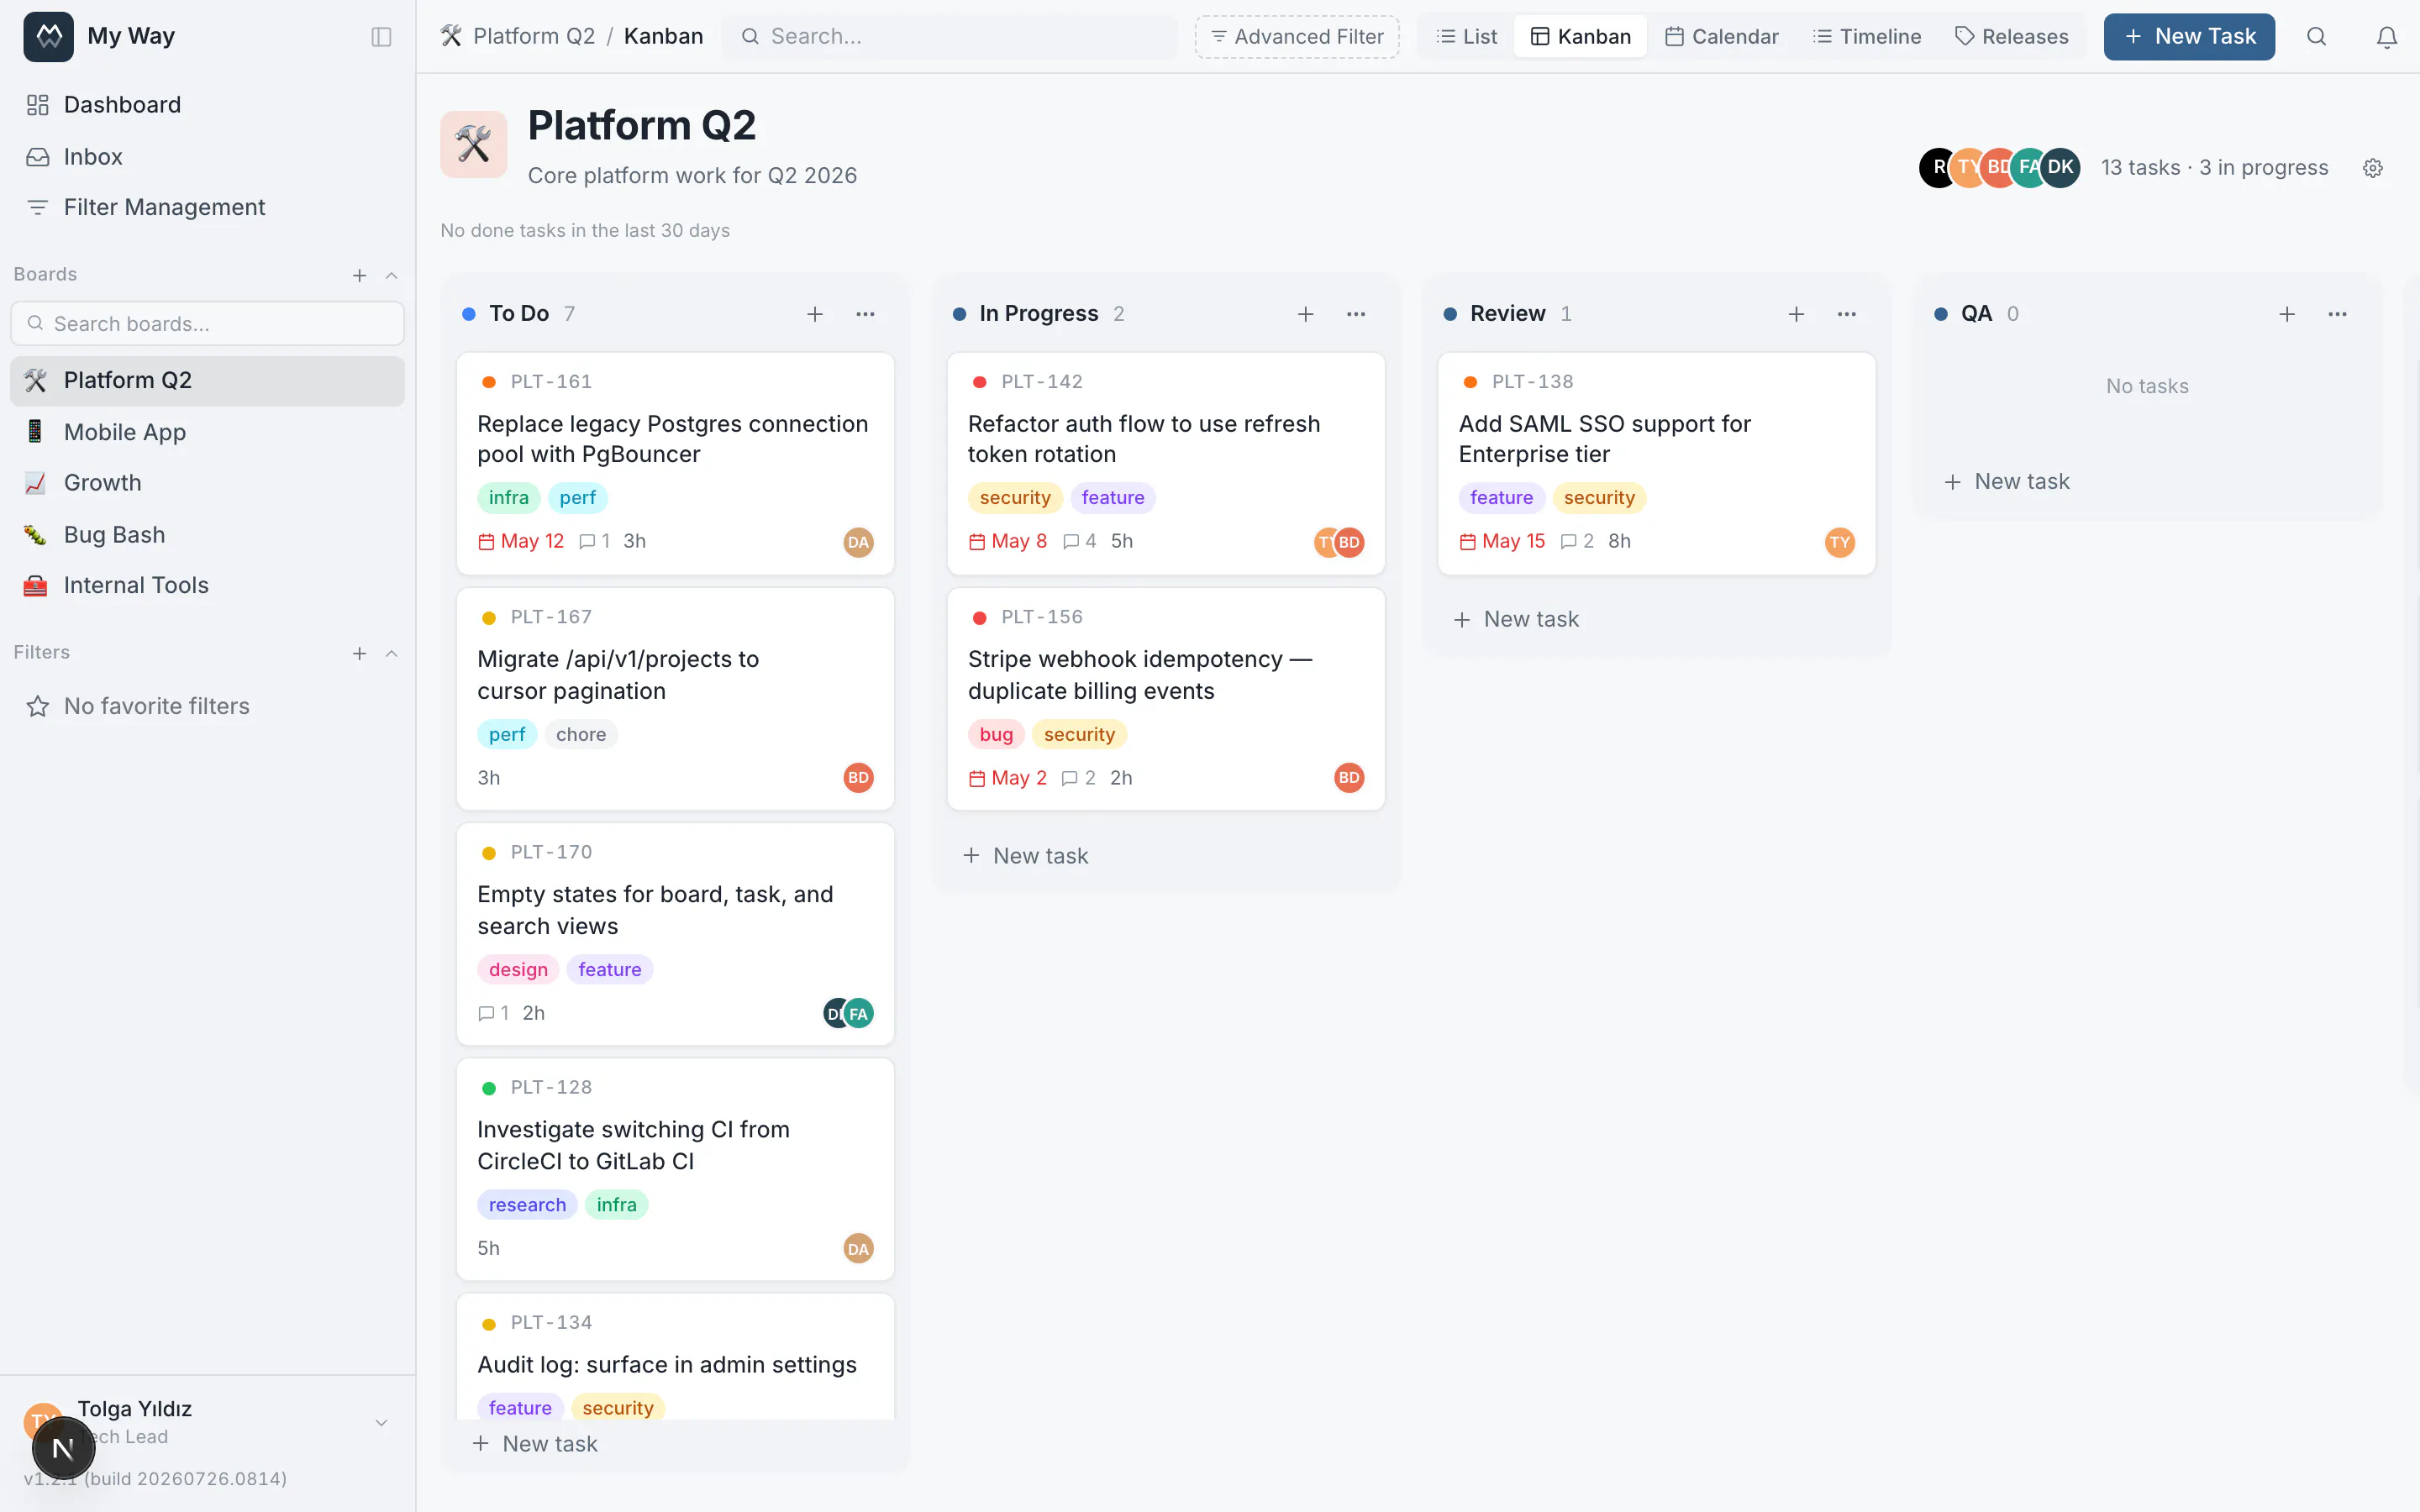Click the 'No favorite filters' entry
2420x1512 pixels.
click(x=157, y=707)
